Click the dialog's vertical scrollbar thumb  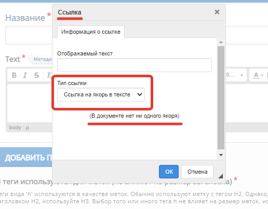221,97
